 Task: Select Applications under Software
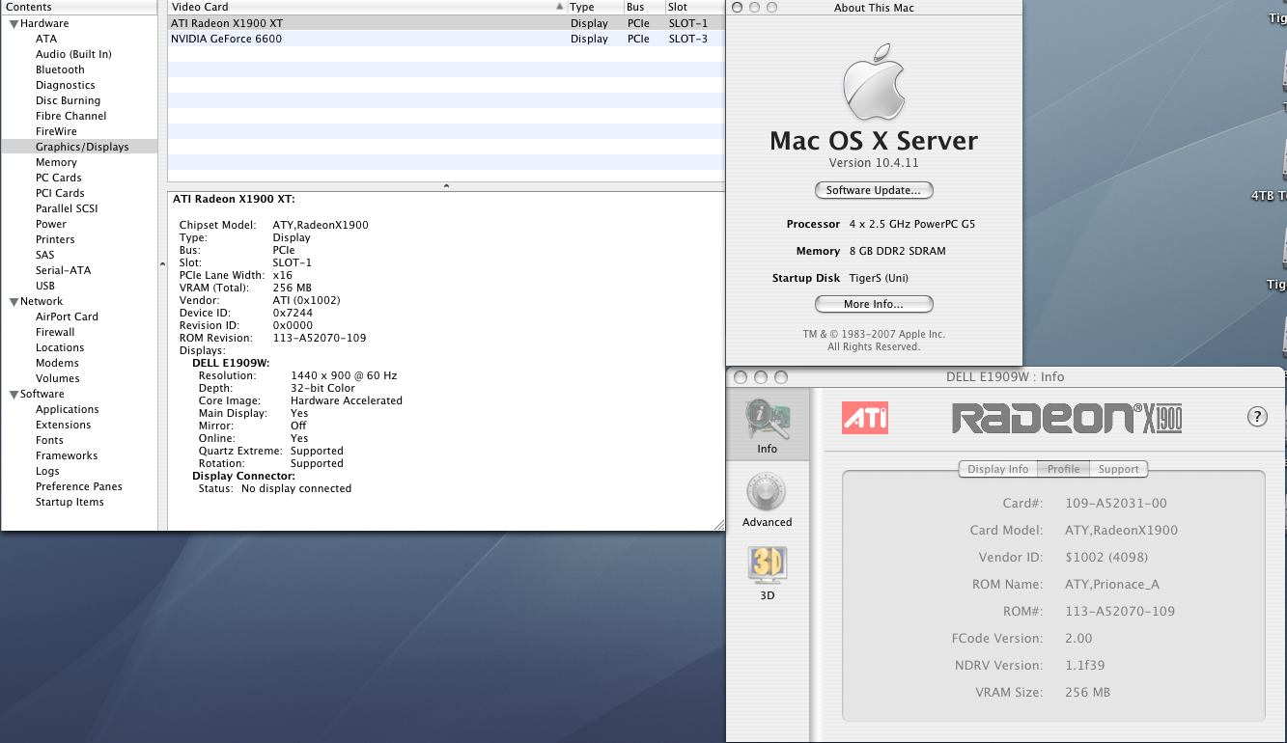(68, 409)
